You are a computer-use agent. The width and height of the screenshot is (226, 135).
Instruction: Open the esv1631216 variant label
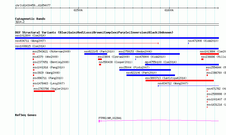pyautogui.click(x=216, y=105)
